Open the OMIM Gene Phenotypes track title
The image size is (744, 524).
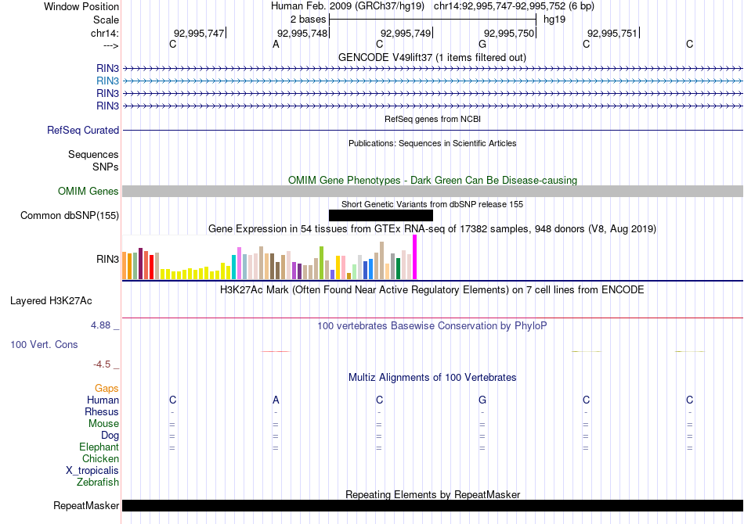coord(432,180)
